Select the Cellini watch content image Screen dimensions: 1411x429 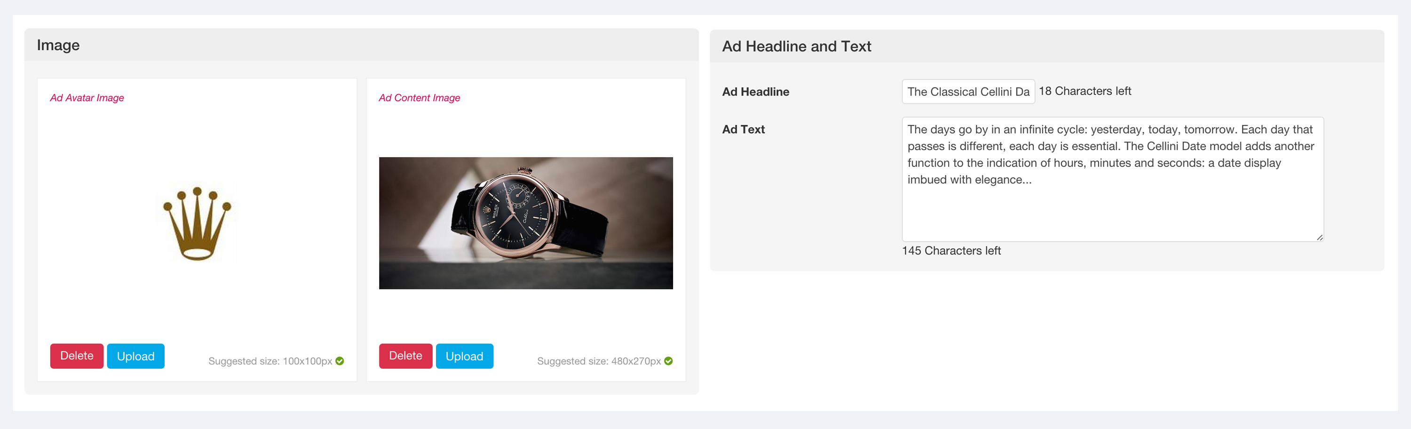click(x=526, y=223)
